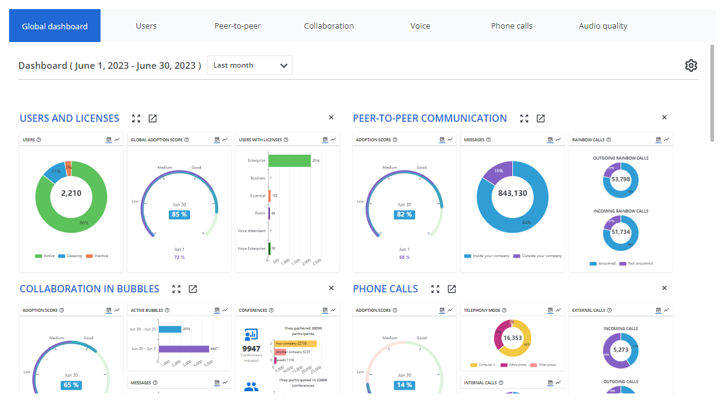Show help for External Calls widget
Viewport: 725px width, 402px height.
pyautogui.click(x=609, y=310)
